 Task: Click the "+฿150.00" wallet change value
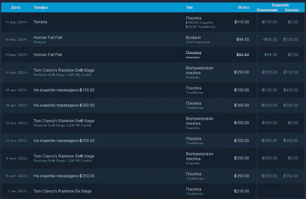tap(269, 90)
